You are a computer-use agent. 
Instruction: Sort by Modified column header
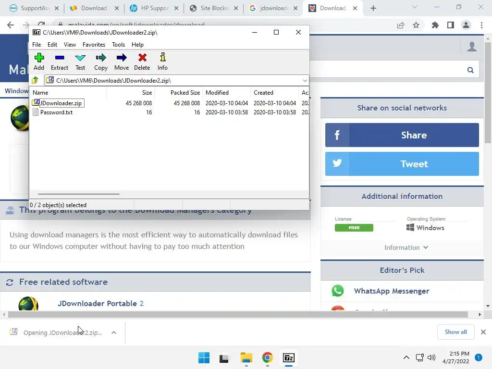pyautogui.click(x=227, y=93)
